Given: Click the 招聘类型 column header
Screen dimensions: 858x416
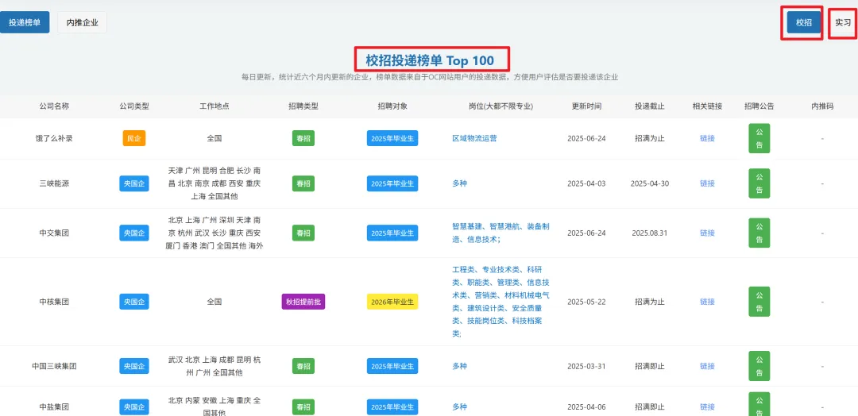Looking at the screenshot, I should pos(303,106).
